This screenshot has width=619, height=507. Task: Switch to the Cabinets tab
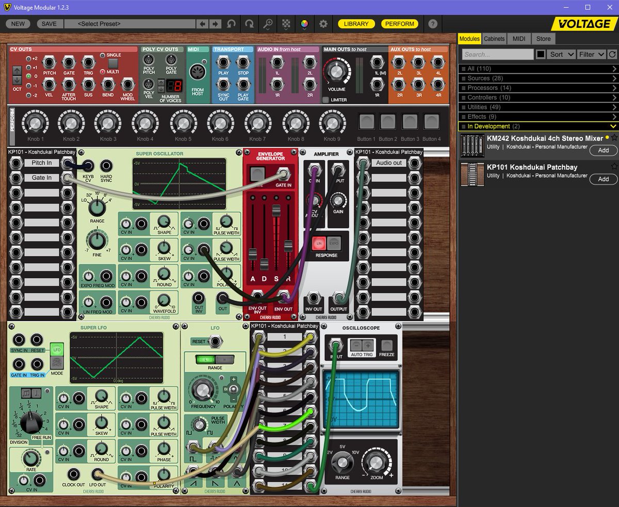[x=494, y=39]
